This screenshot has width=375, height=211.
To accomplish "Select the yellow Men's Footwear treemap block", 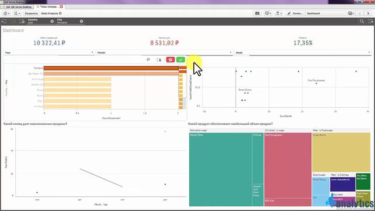I will [x=341, y=152].
